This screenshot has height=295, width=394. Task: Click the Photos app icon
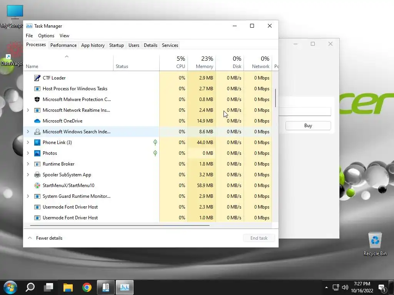point(37,153)
